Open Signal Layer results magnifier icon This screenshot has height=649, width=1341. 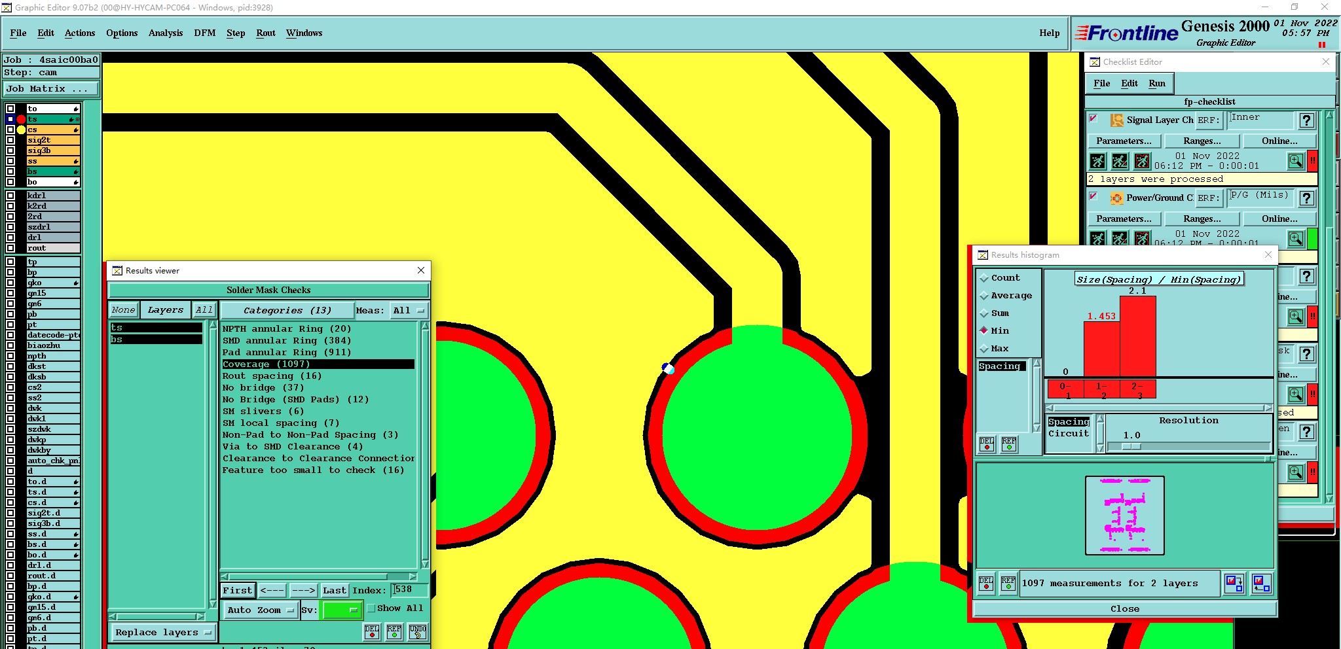pos(1296,161)
